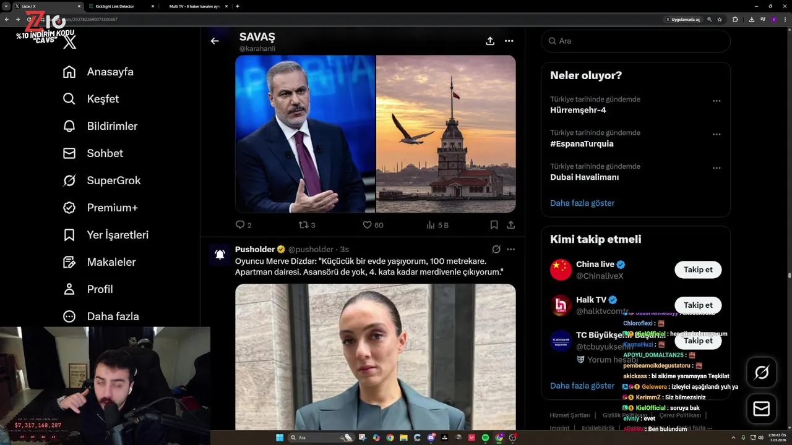Reply to the post with 2 comments
Image resolution: width=792 pixels, height=445 pixels.
(244, 225)
